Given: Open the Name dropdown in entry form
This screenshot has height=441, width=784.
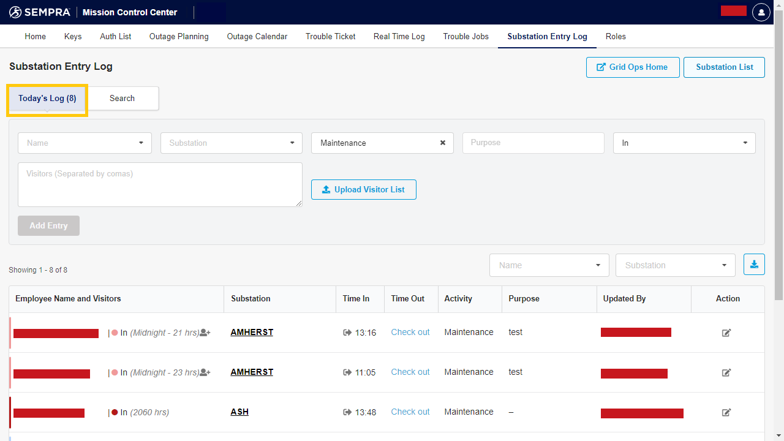Looking at the screenshot, I should coord(85,143).
